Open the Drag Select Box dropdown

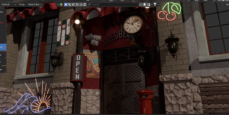pyautogui.click(x=35, y=5)
